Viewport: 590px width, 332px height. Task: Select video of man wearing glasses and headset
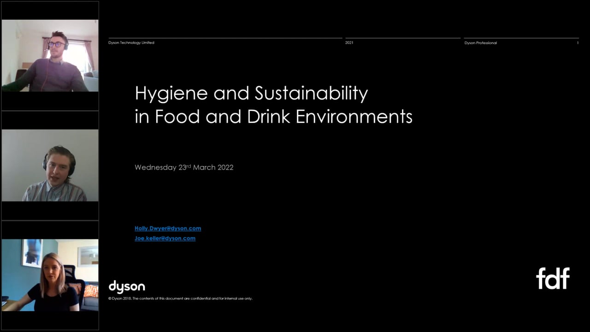pos(50,55)
